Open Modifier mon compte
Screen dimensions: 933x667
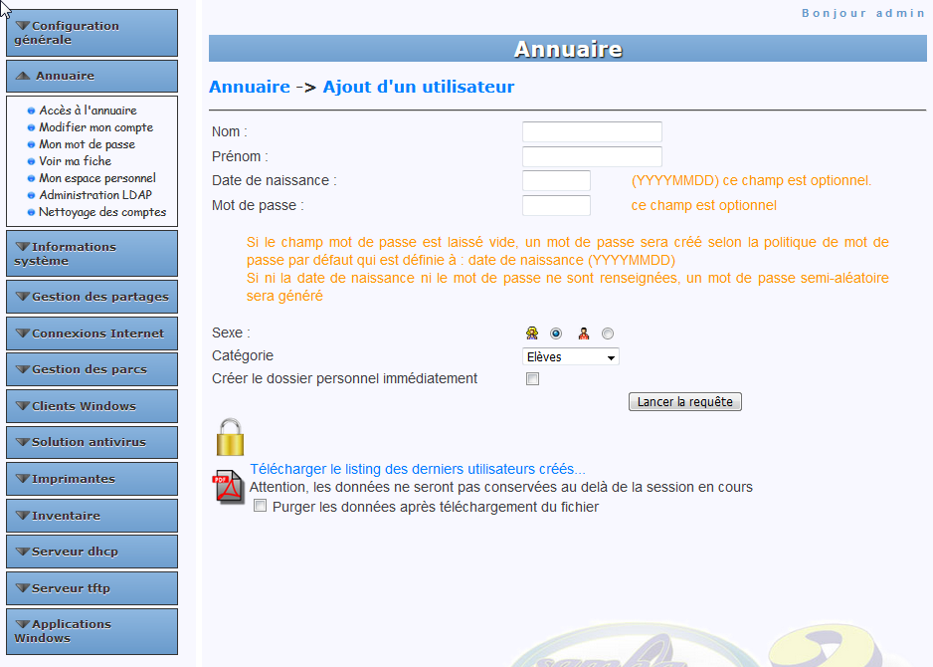click(x=95, y=127)
